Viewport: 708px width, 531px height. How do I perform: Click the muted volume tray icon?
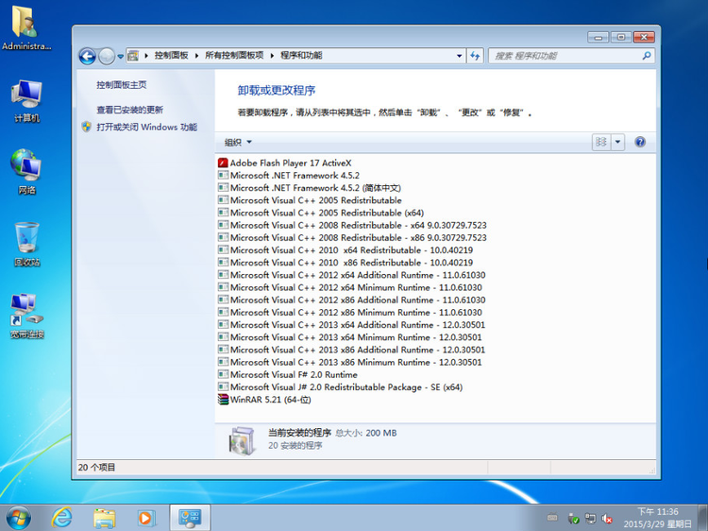(x=607, y=519)
